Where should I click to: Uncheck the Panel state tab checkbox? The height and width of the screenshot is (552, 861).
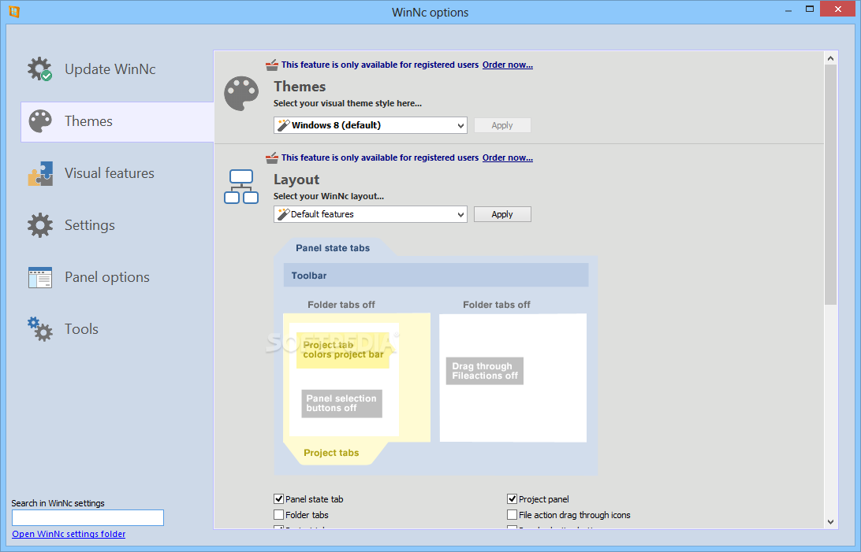tap(278, 498)
